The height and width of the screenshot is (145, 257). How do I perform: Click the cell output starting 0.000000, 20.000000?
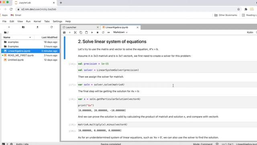pos(102,110)
